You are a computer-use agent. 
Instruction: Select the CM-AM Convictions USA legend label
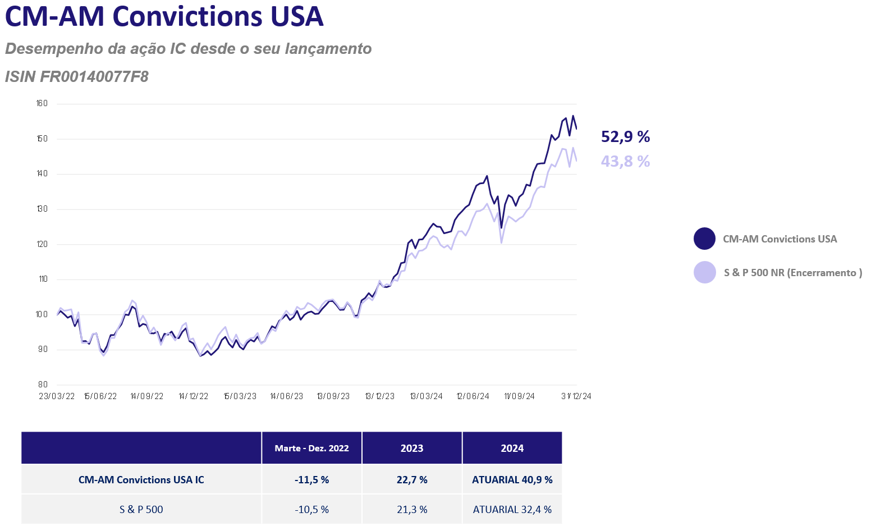[x=780, y=239]
